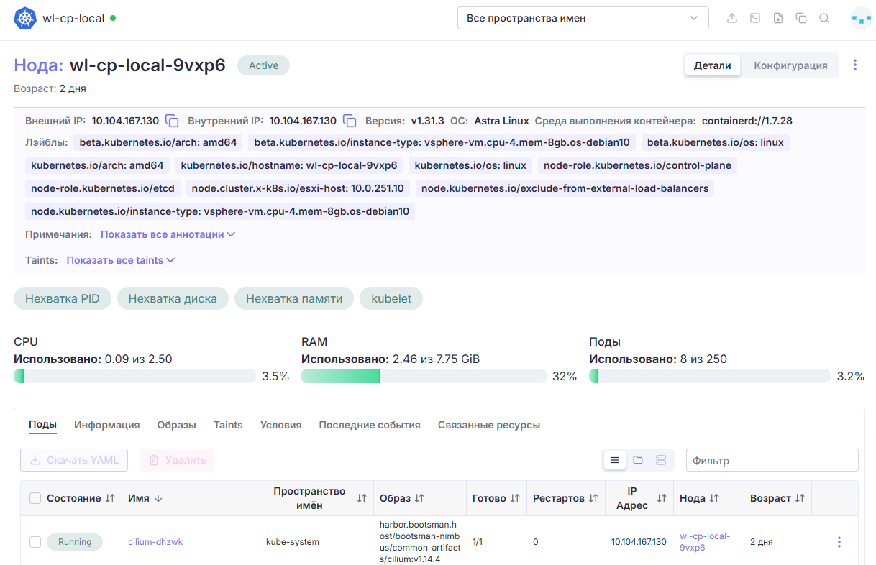Open the user avatar menu
Screen dimensions: 876x565
pos(861,18)
